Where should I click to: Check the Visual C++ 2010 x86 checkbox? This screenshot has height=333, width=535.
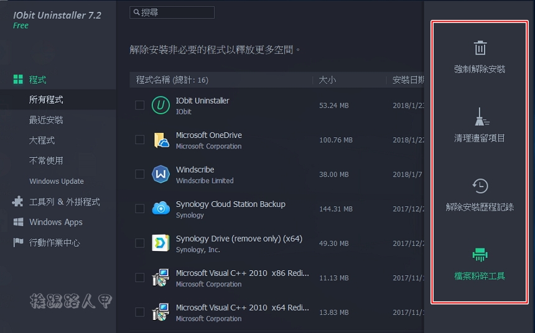coord(139,278)
